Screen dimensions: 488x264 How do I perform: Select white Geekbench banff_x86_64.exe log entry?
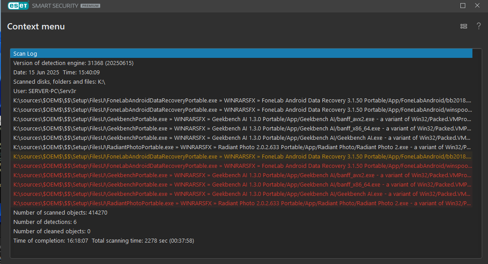tap(241, 128)
